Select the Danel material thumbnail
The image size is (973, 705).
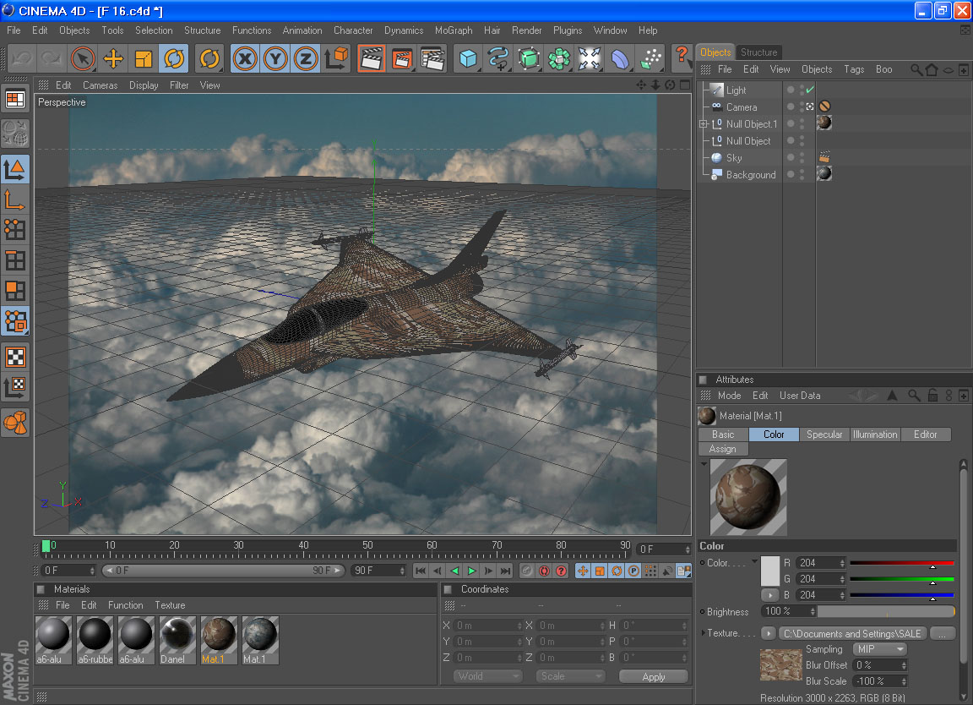click(x=177, y=641)
